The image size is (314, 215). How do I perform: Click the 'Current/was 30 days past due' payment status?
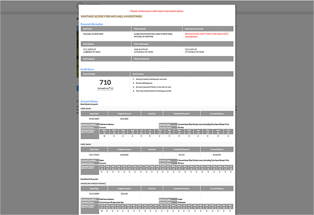(111, 202)
